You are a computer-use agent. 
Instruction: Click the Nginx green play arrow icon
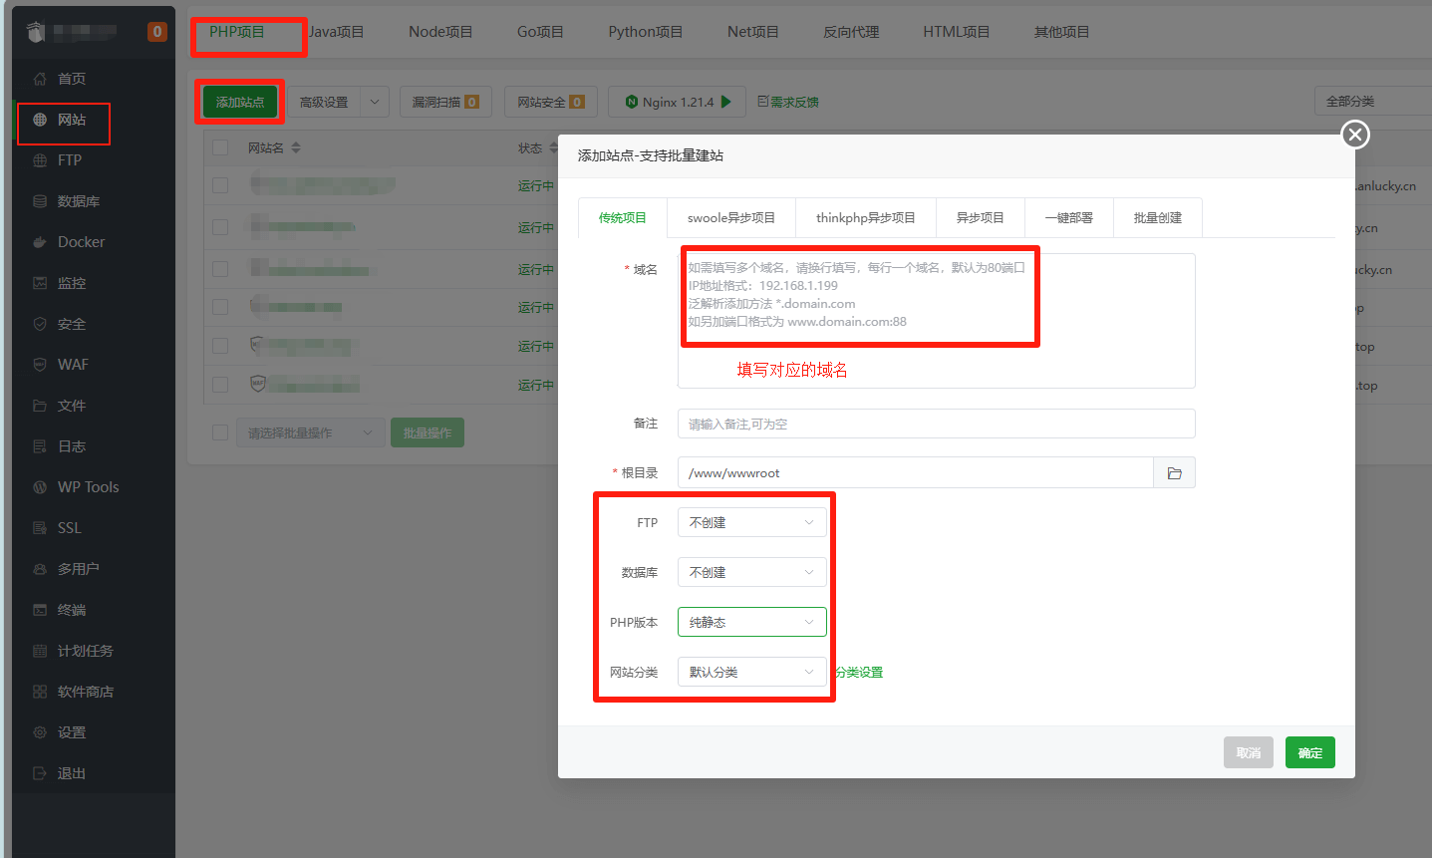726,102
